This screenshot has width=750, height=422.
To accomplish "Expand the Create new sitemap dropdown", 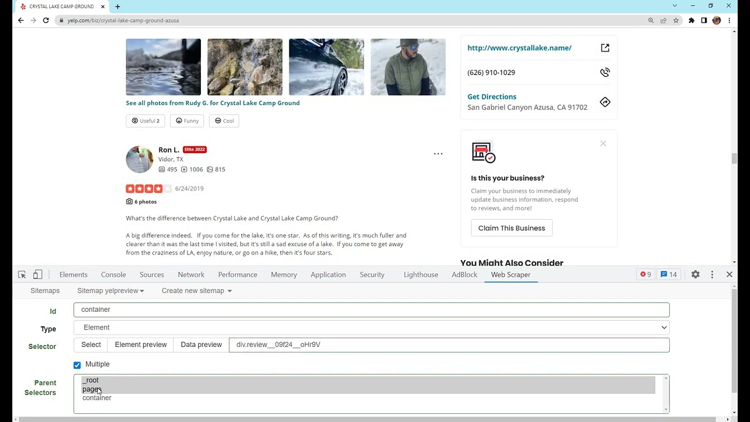I will 197,291.
